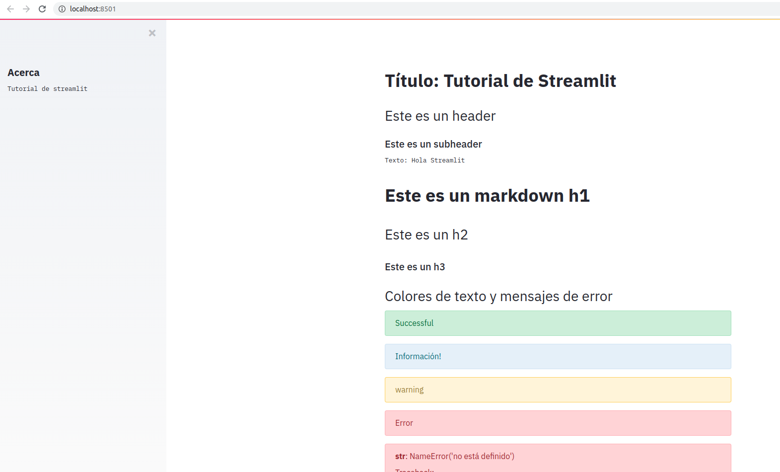The height and width of the screenshot is (472, 780).
Task: Click the 'Este es un header' heading
Action: 440,116
